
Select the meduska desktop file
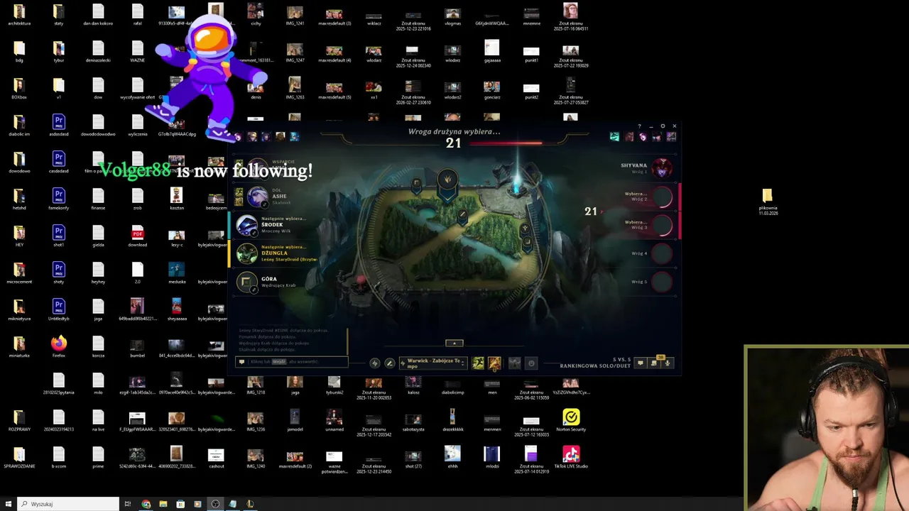pyautogui.click(x=177, y=273)
